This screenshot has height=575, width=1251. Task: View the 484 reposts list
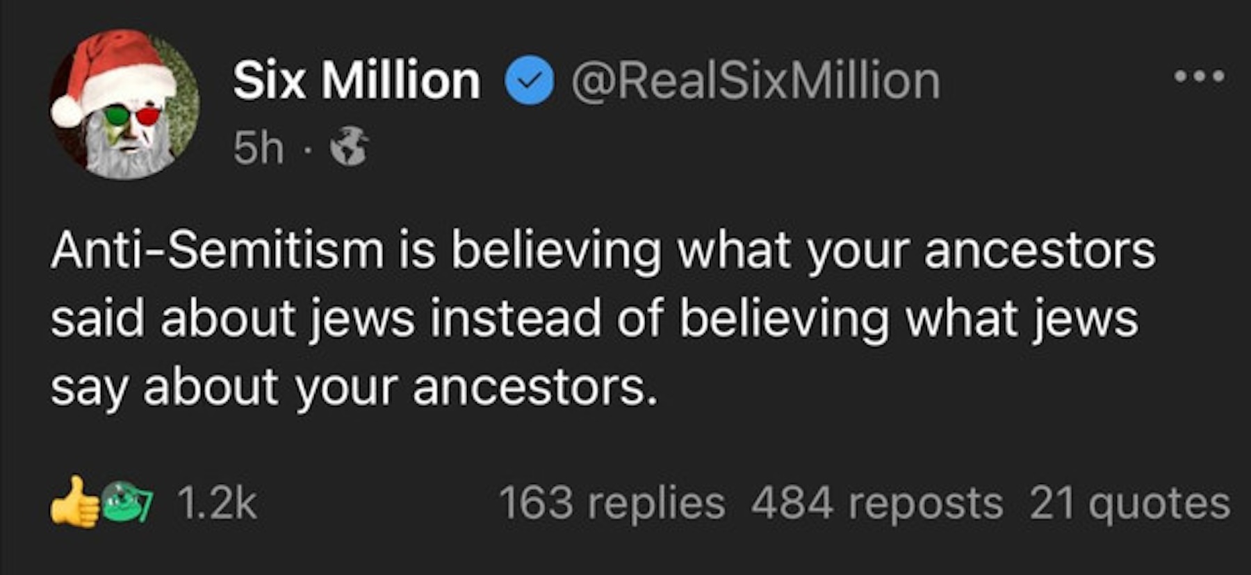click(876, 503)
